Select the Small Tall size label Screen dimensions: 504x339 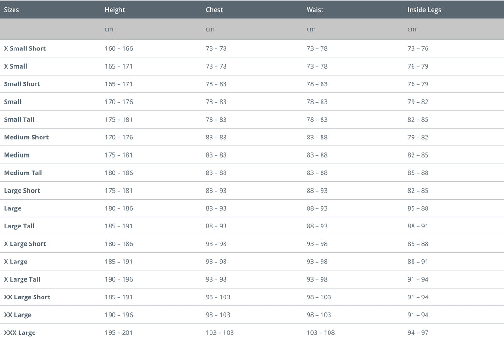[x=19, y=119]
